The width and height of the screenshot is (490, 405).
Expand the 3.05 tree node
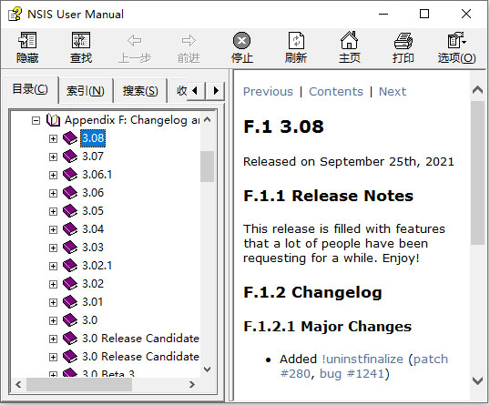point(53,211)
